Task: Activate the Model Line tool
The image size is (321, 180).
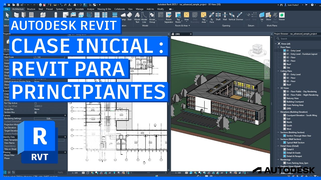Action: tap(144, 17)
